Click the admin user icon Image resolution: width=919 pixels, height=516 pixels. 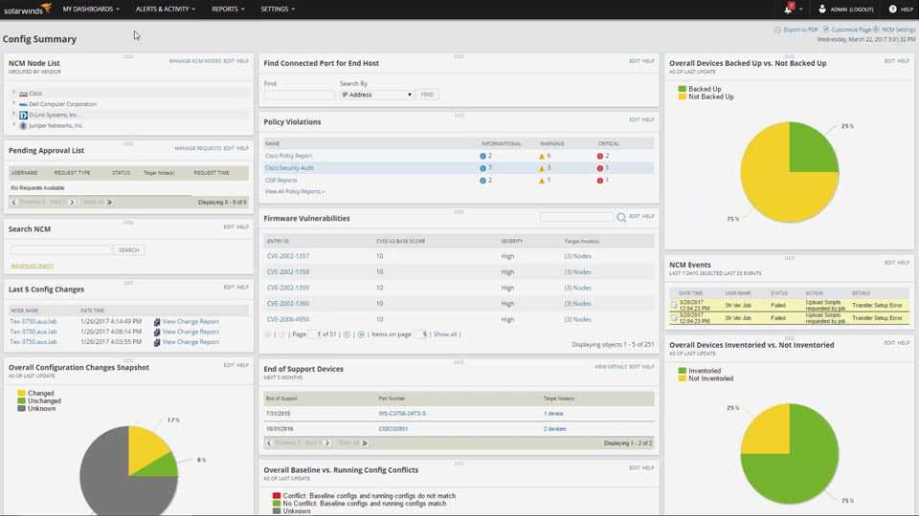pos(821,9)
